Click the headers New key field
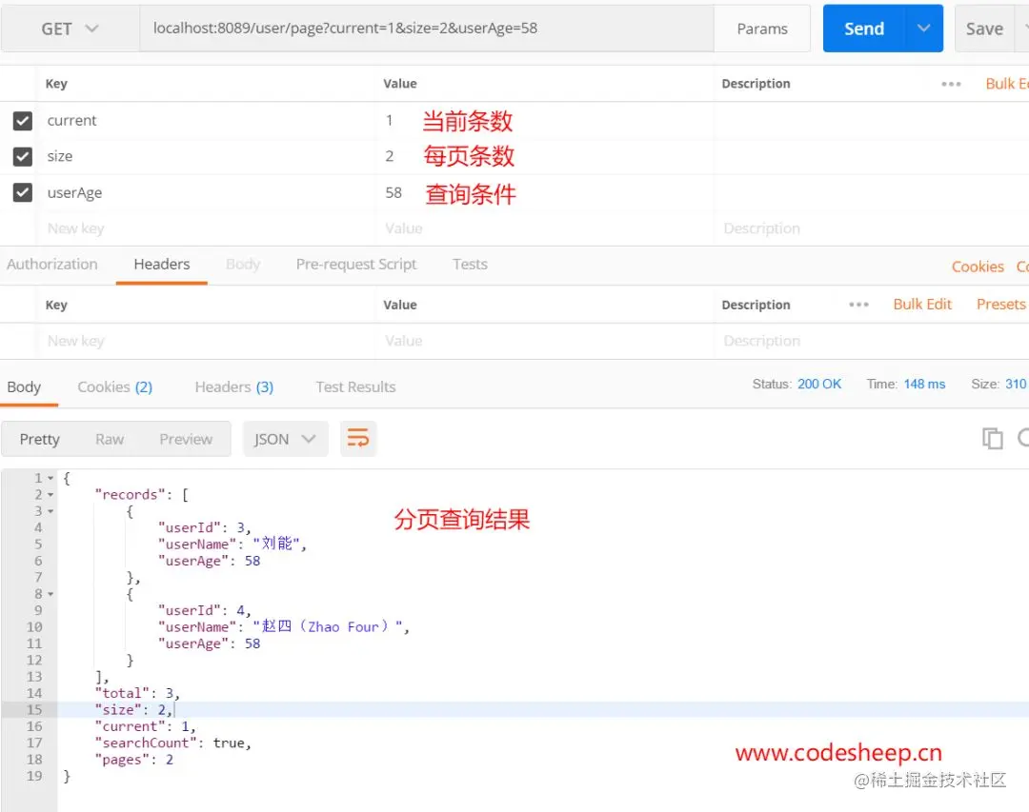The height and width of the screenshot is (812, 1029). tap(206, 341)
